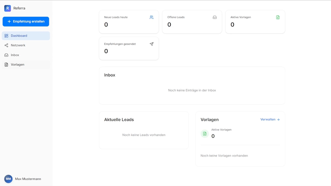Image resolution: width=331 pixels, height=186 pixels.
Task: Navigate to Vorlagen from sidebar
Action: click(17, 64)
